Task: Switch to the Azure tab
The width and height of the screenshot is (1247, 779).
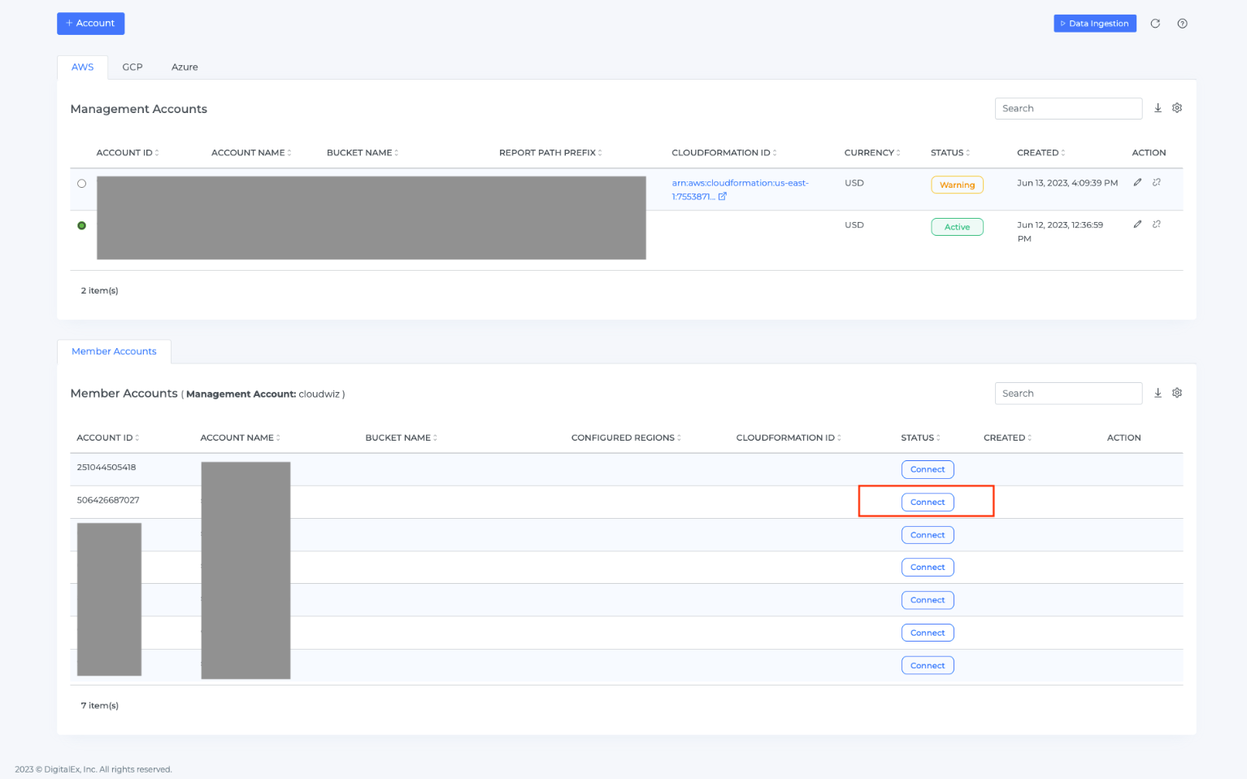Action: 185,67
